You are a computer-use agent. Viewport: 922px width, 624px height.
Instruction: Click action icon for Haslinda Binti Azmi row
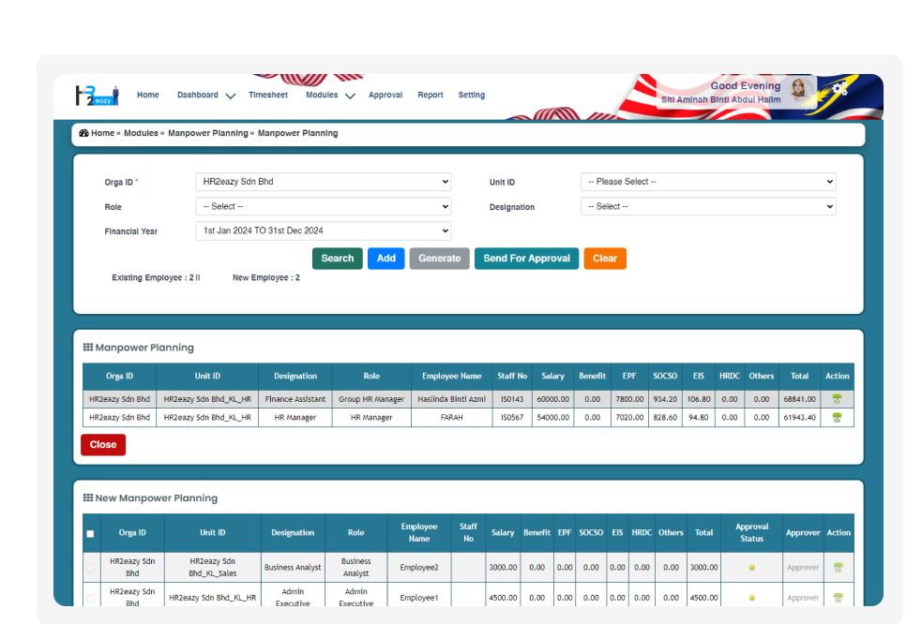[837, 398]
